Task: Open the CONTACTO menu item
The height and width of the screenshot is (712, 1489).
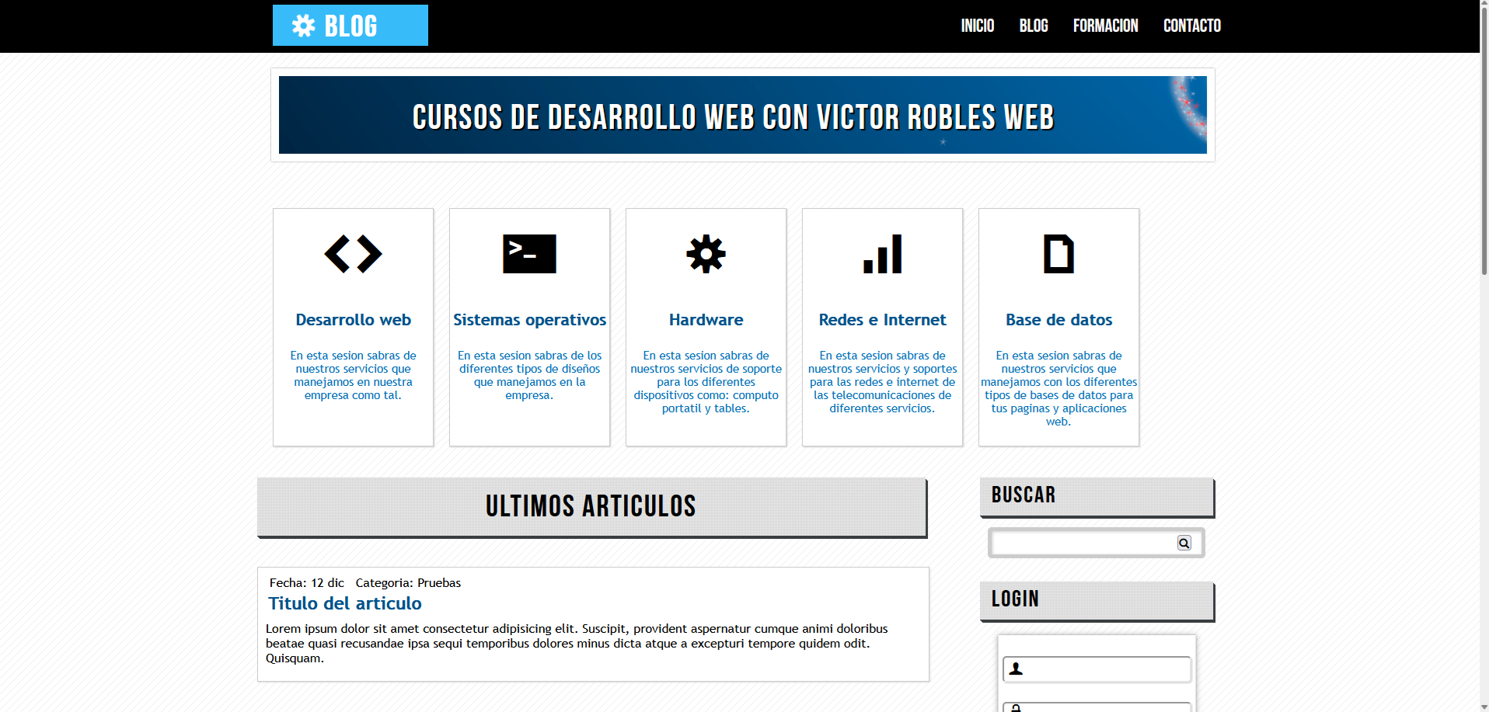Action: (x=1191, y=26)
